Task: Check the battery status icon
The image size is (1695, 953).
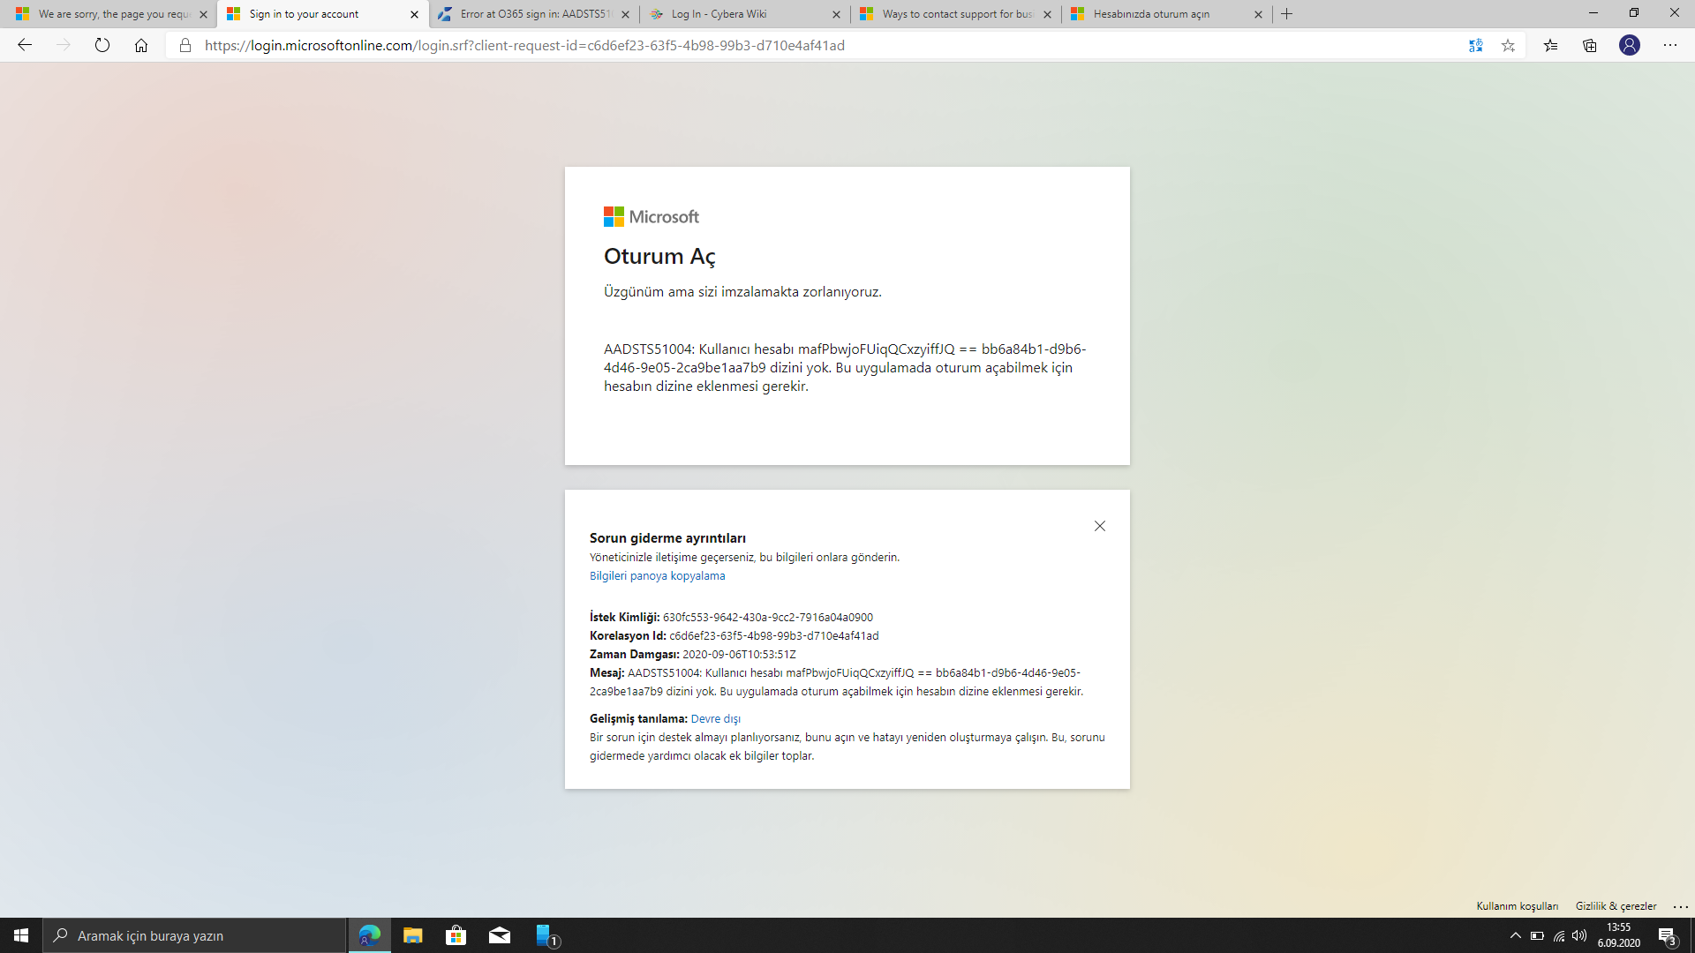Action: 1537,935
